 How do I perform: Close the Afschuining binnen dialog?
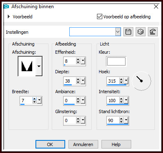click(156, 7)
